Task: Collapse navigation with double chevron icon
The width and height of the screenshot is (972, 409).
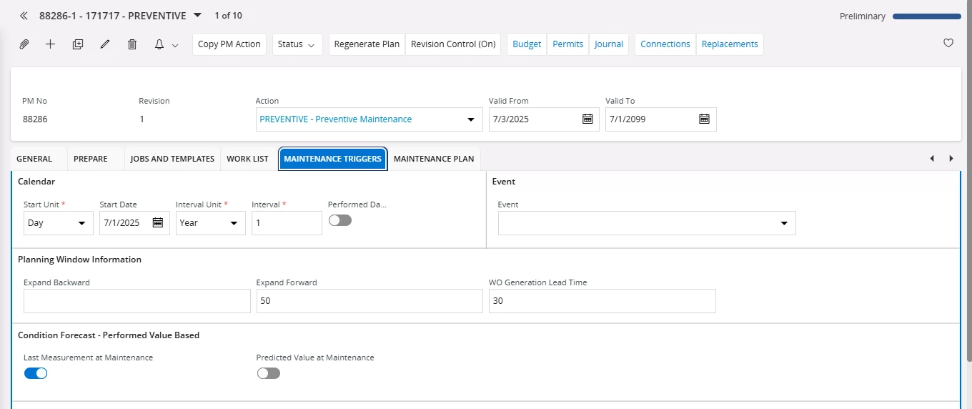Action: pyautogui.click(x=24, y=16)
